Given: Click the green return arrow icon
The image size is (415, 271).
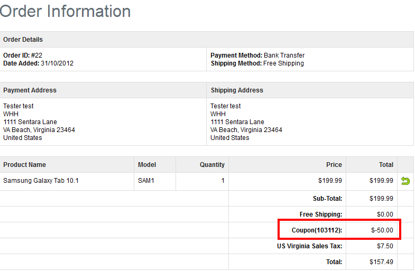Looking at the screenshot, I should click(405, 181).
